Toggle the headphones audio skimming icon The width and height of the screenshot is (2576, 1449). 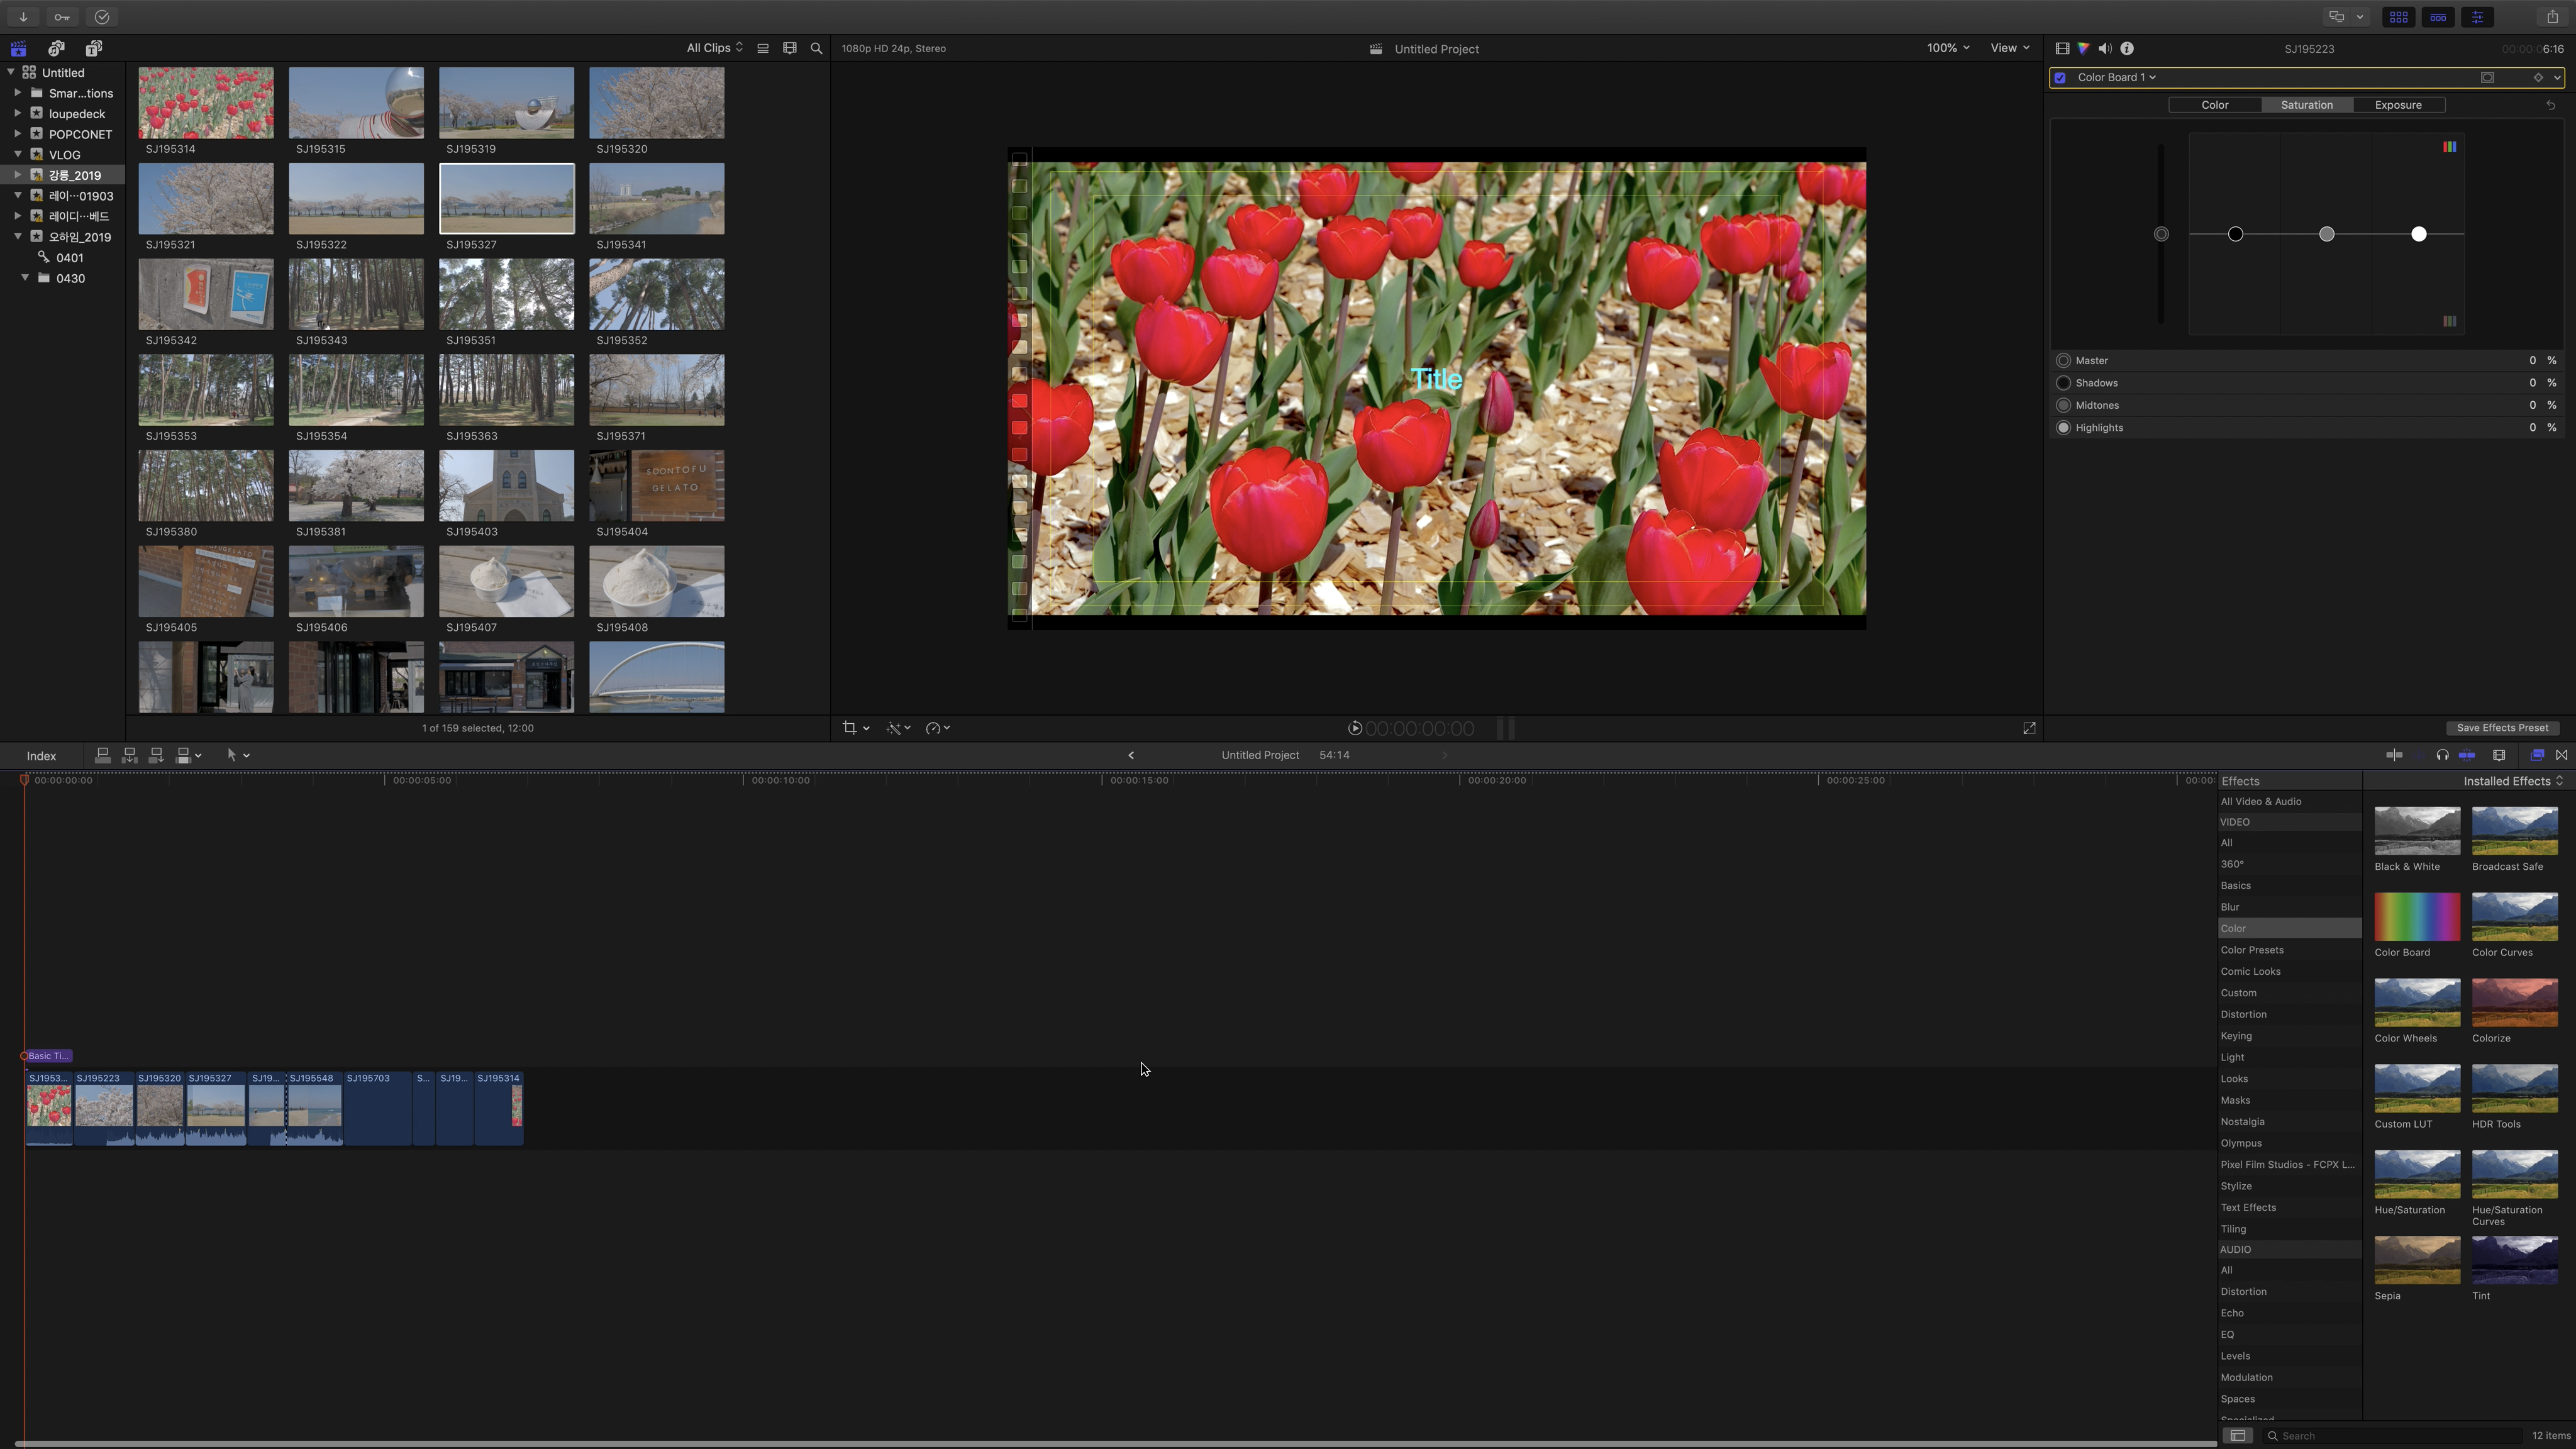(2442, 755)
